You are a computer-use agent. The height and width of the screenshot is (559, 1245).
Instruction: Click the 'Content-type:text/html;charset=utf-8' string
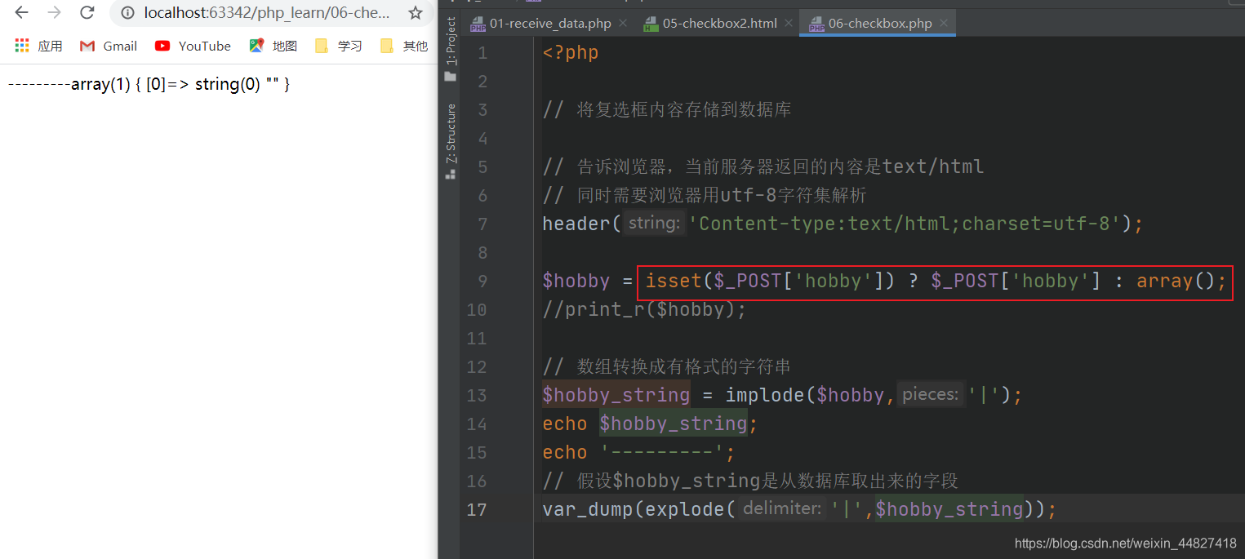coord(905,224)
